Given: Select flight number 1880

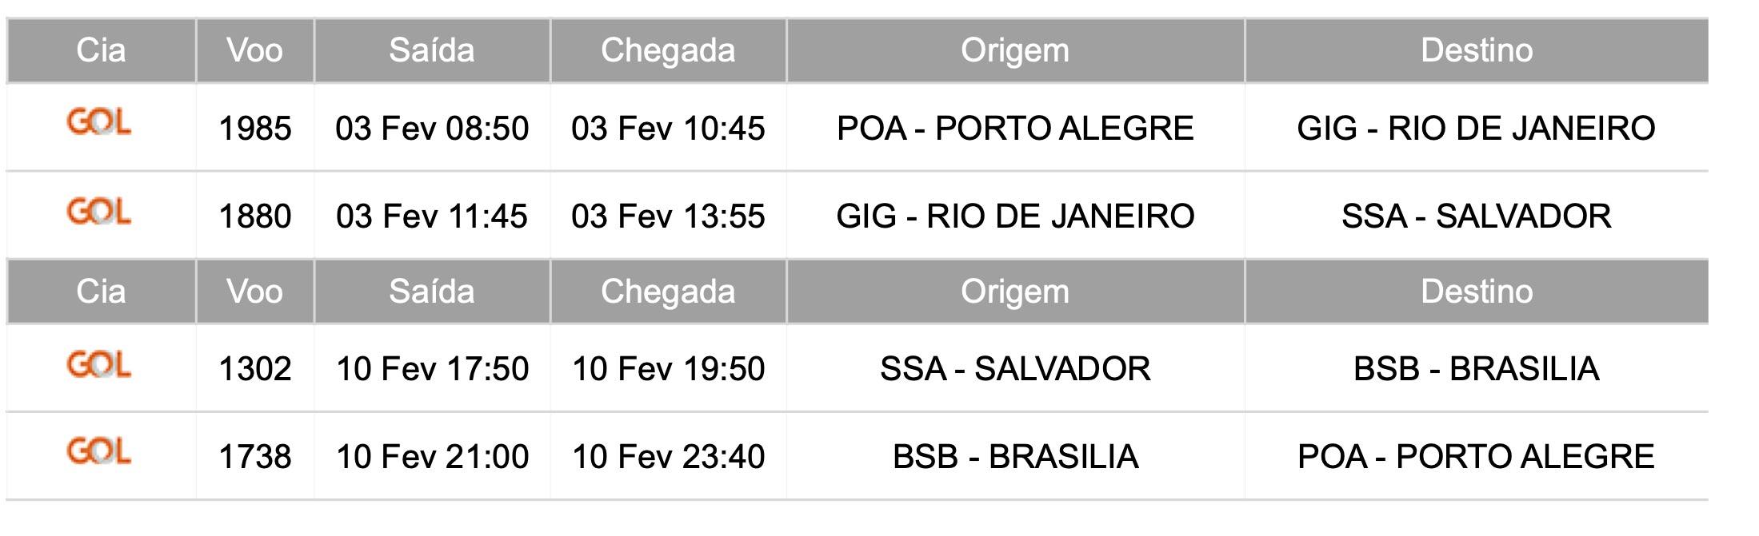Looking at the screenshot, I should (255, 216).
